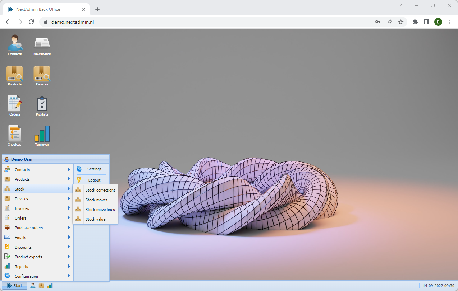Expand the Products submenu arrow
Screen dimensions: 458x291
click(69, 179)
